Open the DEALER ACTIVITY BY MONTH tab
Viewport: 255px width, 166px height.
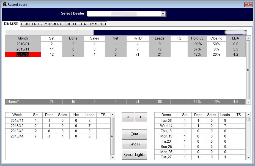point(42,24)
